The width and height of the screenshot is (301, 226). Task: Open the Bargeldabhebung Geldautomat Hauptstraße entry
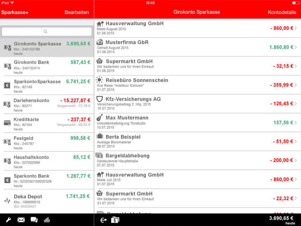(x=198, y=160)
